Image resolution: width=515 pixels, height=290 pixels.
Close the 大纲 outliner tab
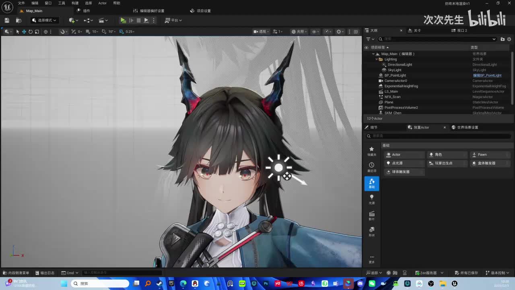click(x=401, y=31)
